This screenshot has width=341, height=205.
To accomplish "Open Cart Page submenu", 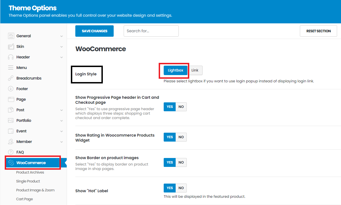I will 24,199.
